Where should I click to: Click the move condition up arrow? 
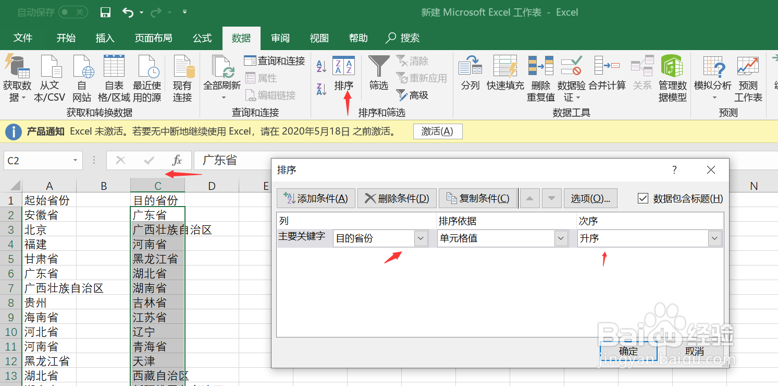(x=529, y=198)
